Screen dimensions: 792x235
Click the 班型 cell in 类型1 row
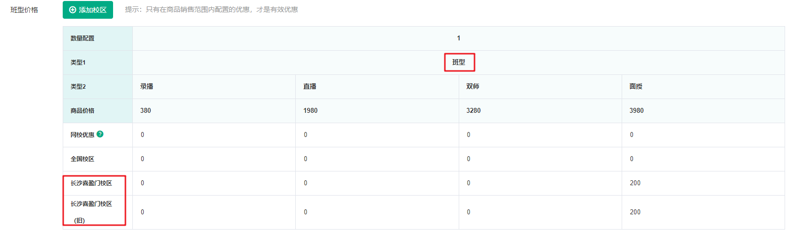459,63
